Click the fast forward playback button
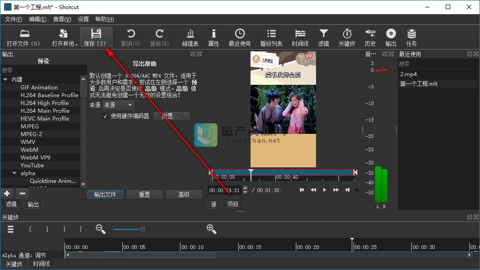The image size is (480, 270). point(336,190)
